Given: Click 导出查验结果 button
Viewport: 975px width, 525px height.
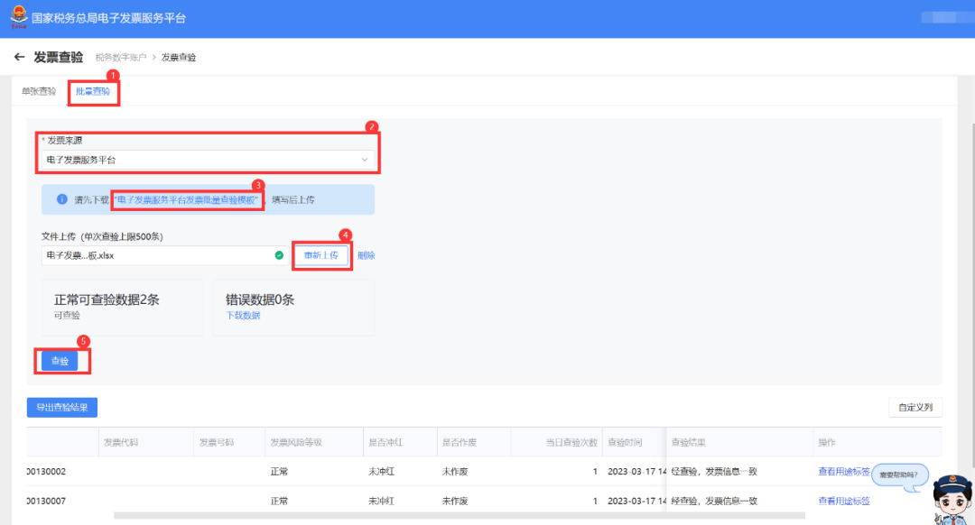Looking at the screenshot, I should (x=62, y=408).
